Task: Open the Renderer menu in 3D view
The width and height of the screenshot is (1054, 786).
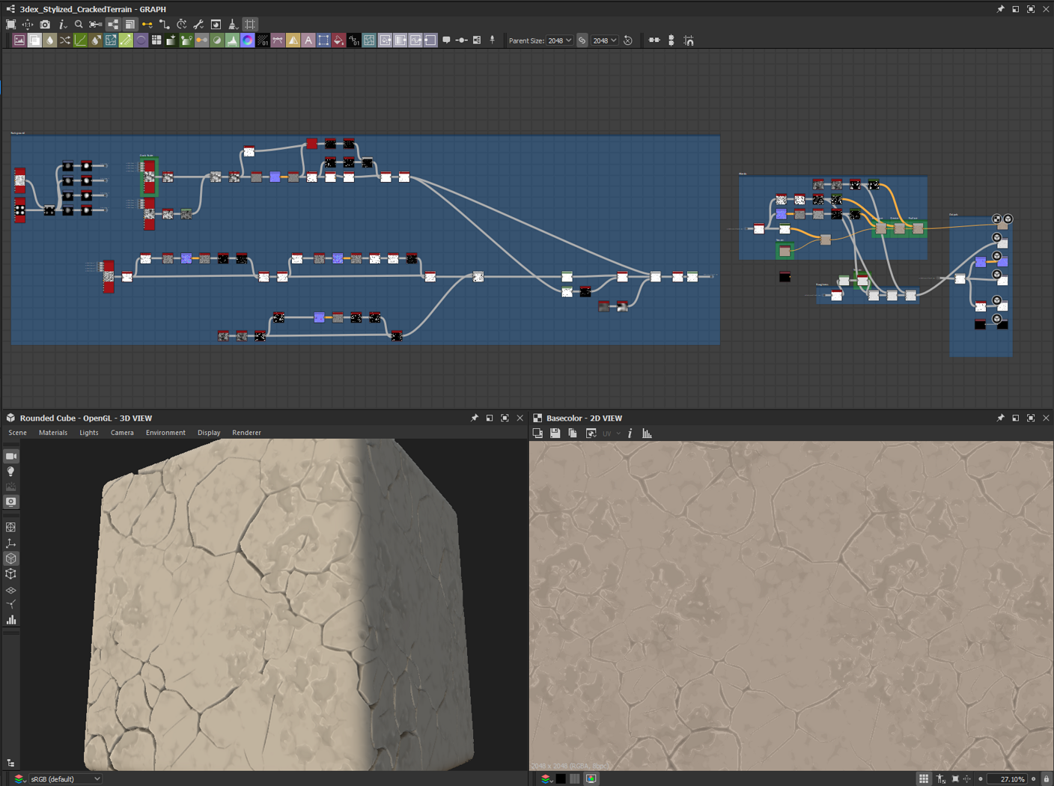Action: (246, 433)
